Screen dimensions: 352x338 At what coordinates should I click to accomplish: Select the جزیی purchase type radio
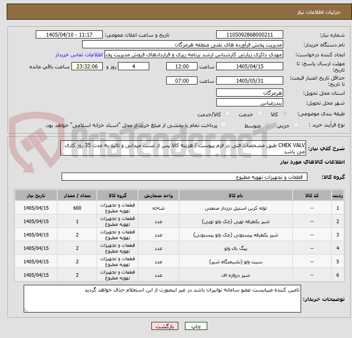click(296, 124)
